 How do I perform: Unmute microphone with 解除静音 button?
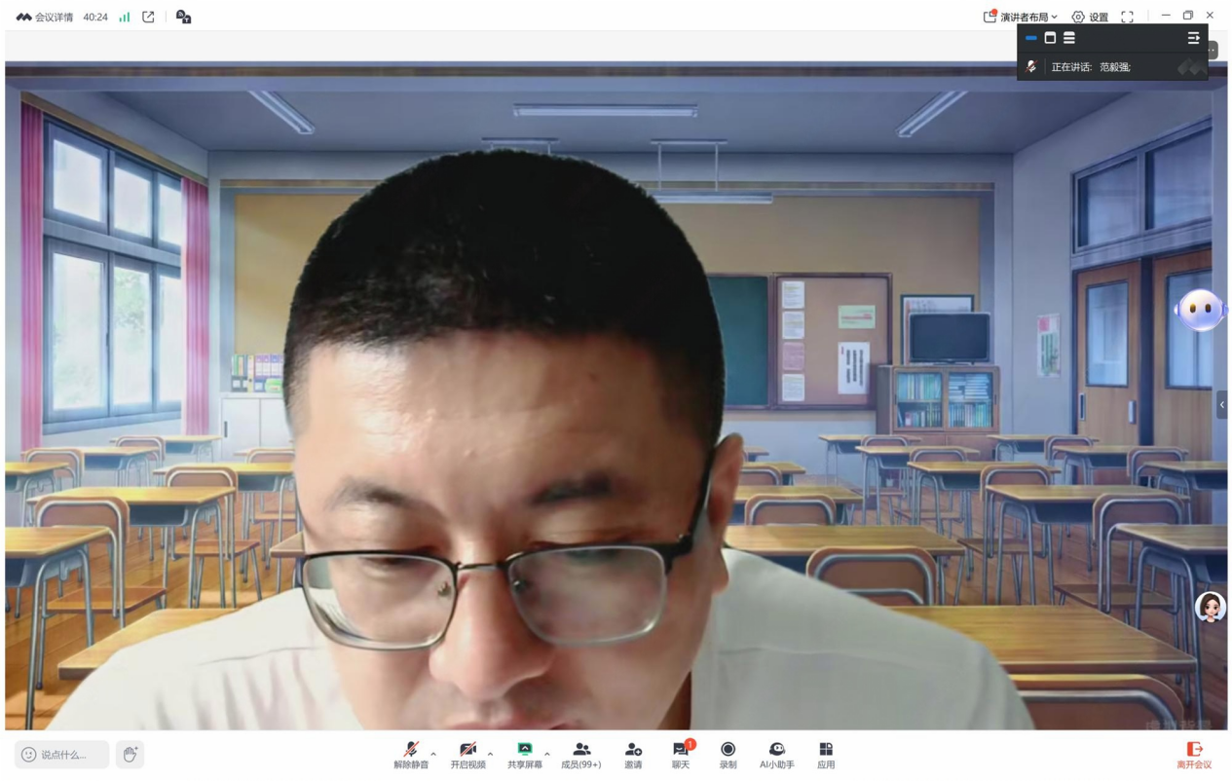411,755
